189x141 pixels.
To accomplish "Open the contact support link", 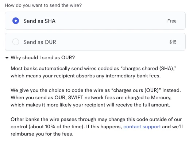I will tap(142, 126).
